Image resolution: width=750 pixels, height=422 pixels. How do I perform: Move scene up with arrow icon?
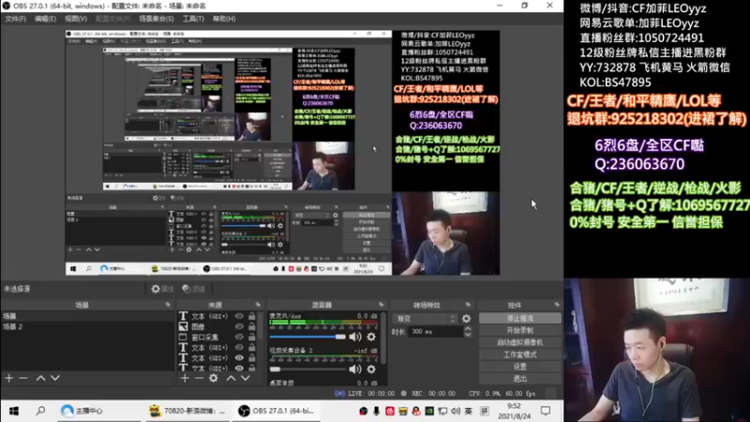click(x=40, y=378)
